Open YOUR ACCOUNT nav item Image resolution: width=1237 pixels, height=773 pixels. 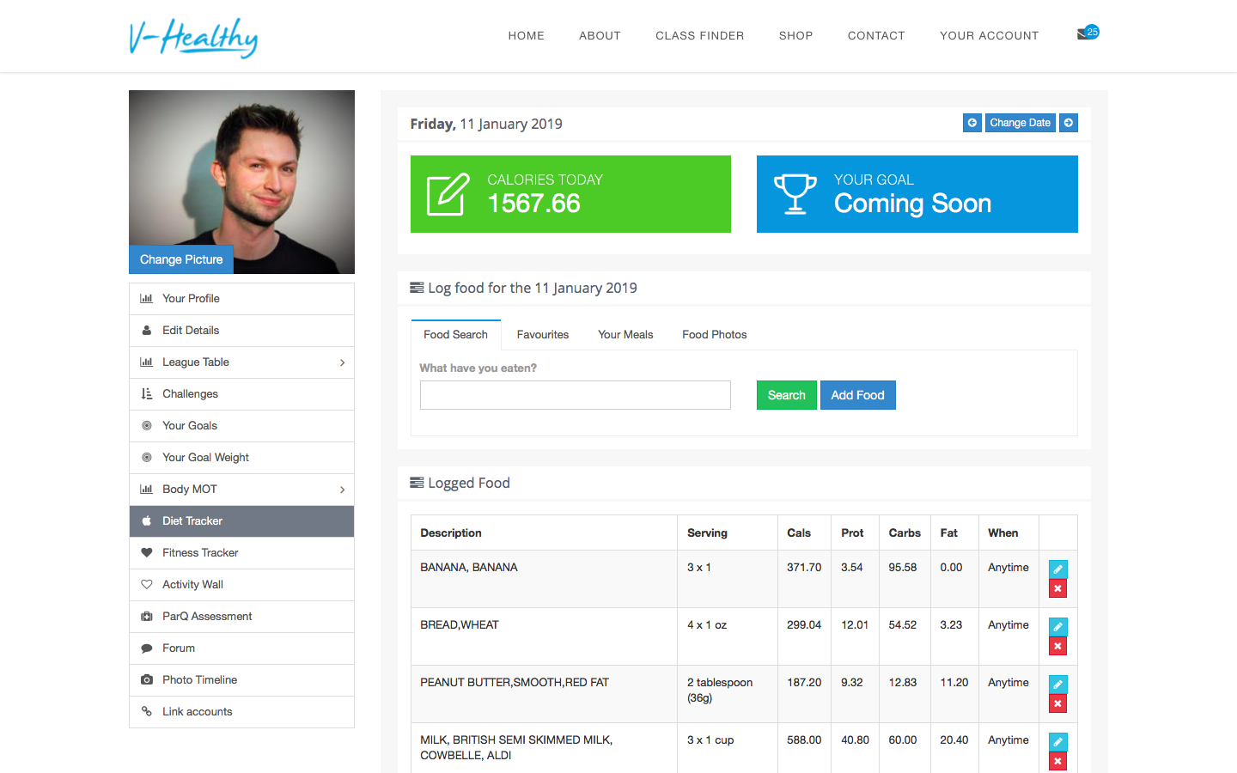(990, 36)
